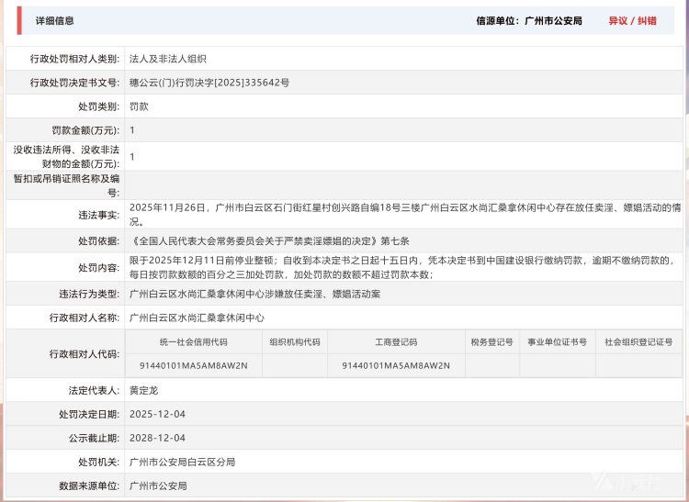Screen dimensions: 689x502
Task: Click the 处罚机关 value 广州市公安局白云区分局
Action: point(182,462)
